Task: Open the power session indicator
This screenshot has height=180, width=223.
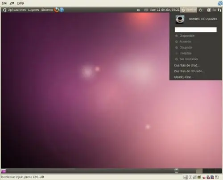Action: click(x=201, y=10)
